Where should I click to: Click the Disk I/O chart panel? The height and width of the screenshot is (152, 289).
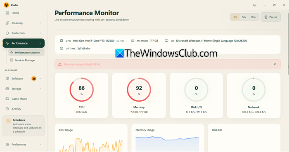click(244, 138)
